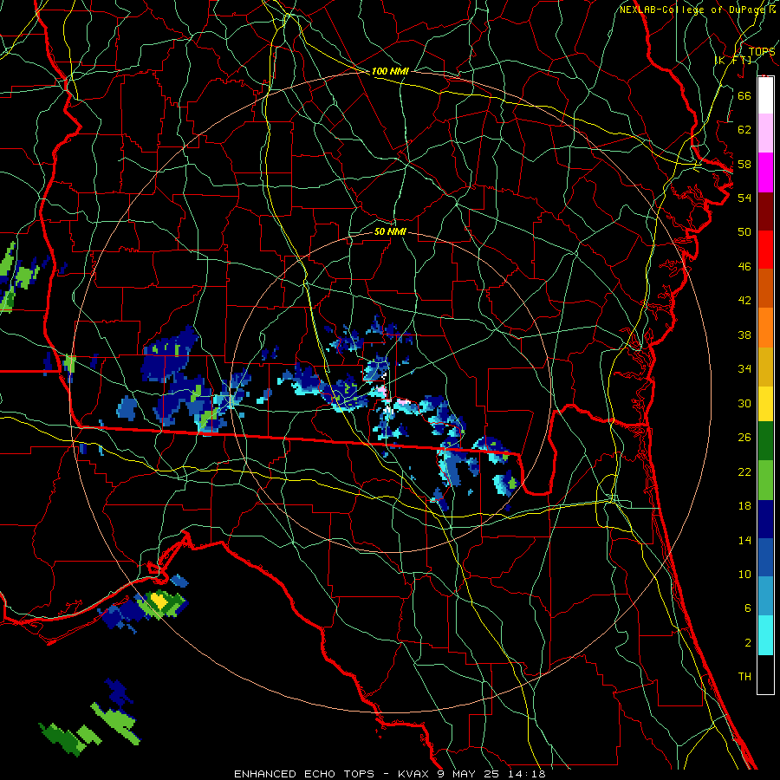Click the gold band near 34
The height and width of the screenshot is (780, 780).
(x=765, y=367)
